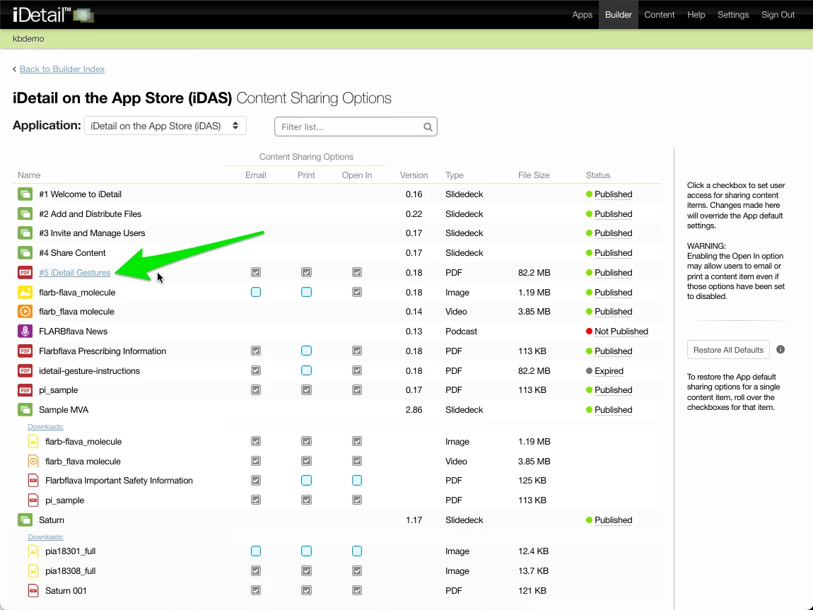Click the info icon next to Restore All Defaults
This screenshot has height=610, width=813.
[780, 349]
